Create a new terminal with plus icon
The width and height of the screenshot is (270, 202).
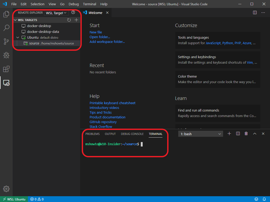click(x=229, y=134)
